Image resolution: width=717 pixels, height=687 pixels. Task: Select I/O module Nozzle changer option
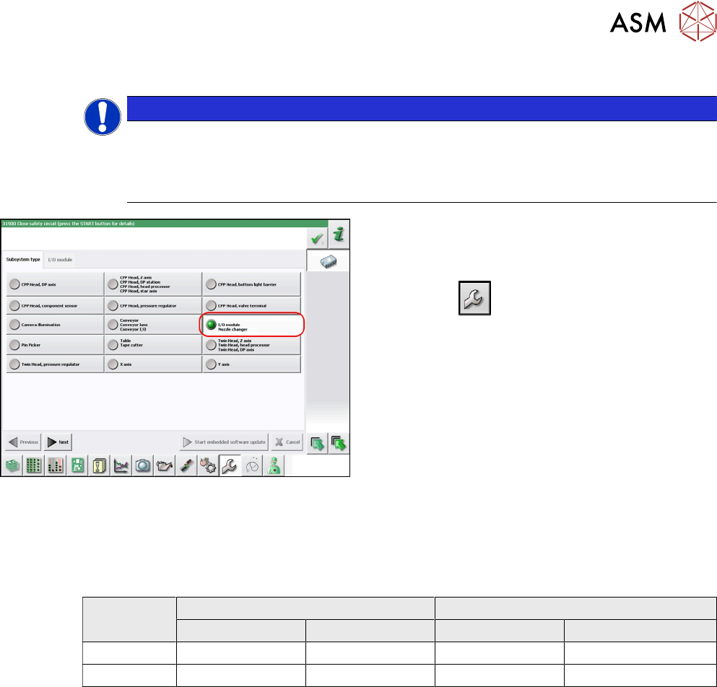pos(251,325)
